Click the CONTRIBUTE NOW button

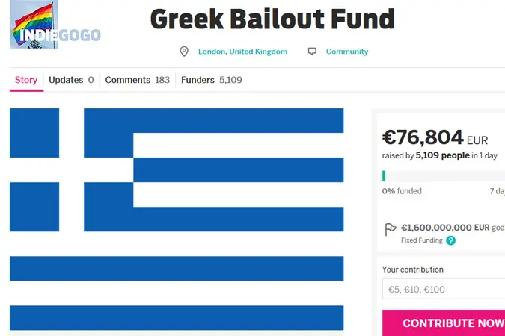pyautogui.click(x=444, y=323)
